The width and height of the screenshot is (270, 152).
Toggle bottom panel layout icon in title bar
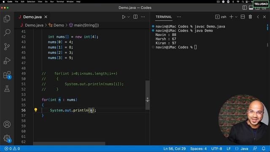click(x=251, y=8)
